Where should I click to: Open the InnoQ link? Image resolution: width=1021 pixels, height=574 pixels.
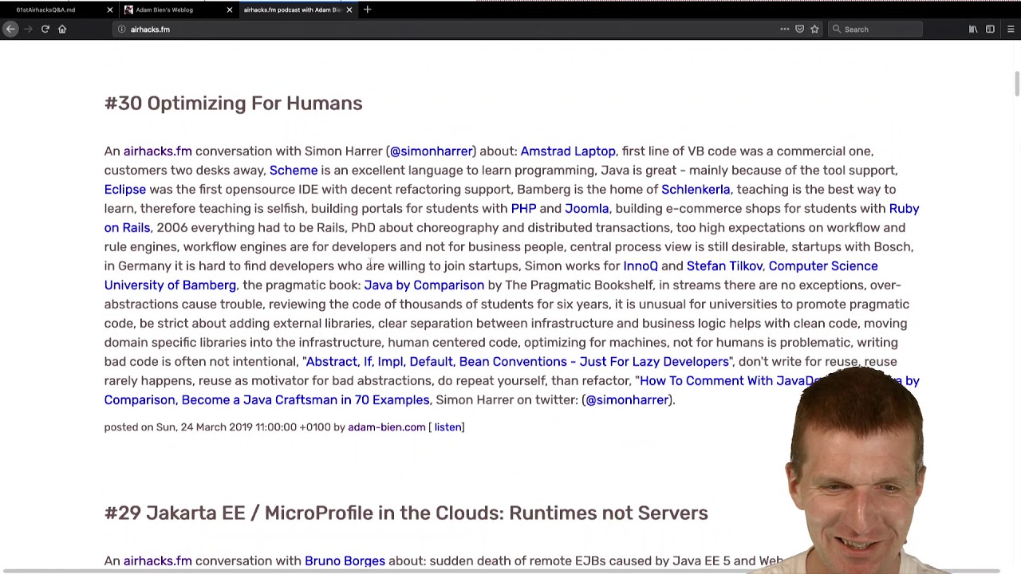(641, 265)
